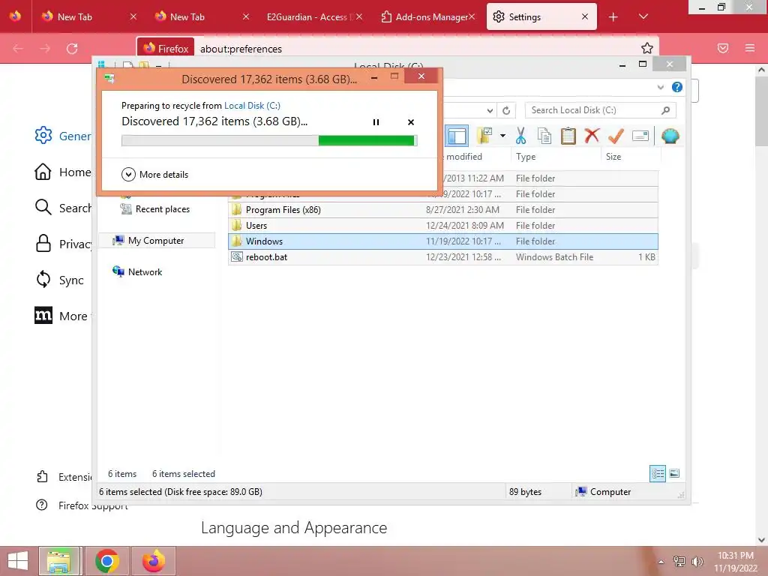Image resolution: width=768 pixels, height=576 pixels.
Task: Minimize the Discovered items progress dialog
Action: pos(374,77)
